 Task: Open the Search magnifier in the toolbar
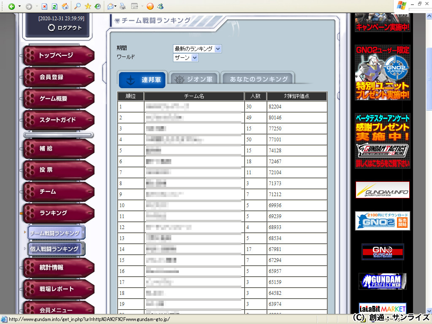click(78, 6)
